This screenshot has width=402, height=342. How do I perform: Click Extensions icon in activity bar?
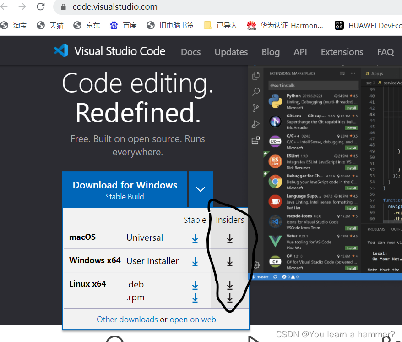[255, 140]
